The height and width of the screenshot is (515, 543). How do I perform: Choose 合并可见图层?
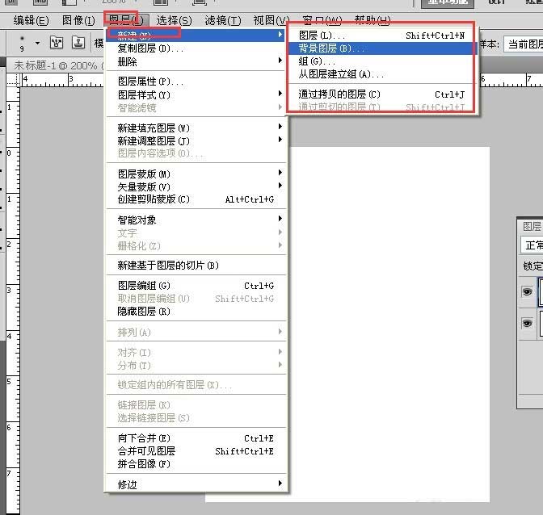coord(196,451)
